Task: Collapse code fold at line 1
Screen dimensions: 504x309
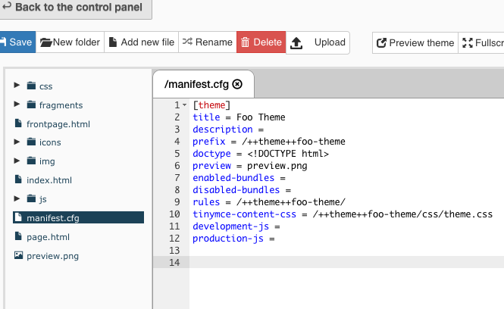Action: (184, 105)
